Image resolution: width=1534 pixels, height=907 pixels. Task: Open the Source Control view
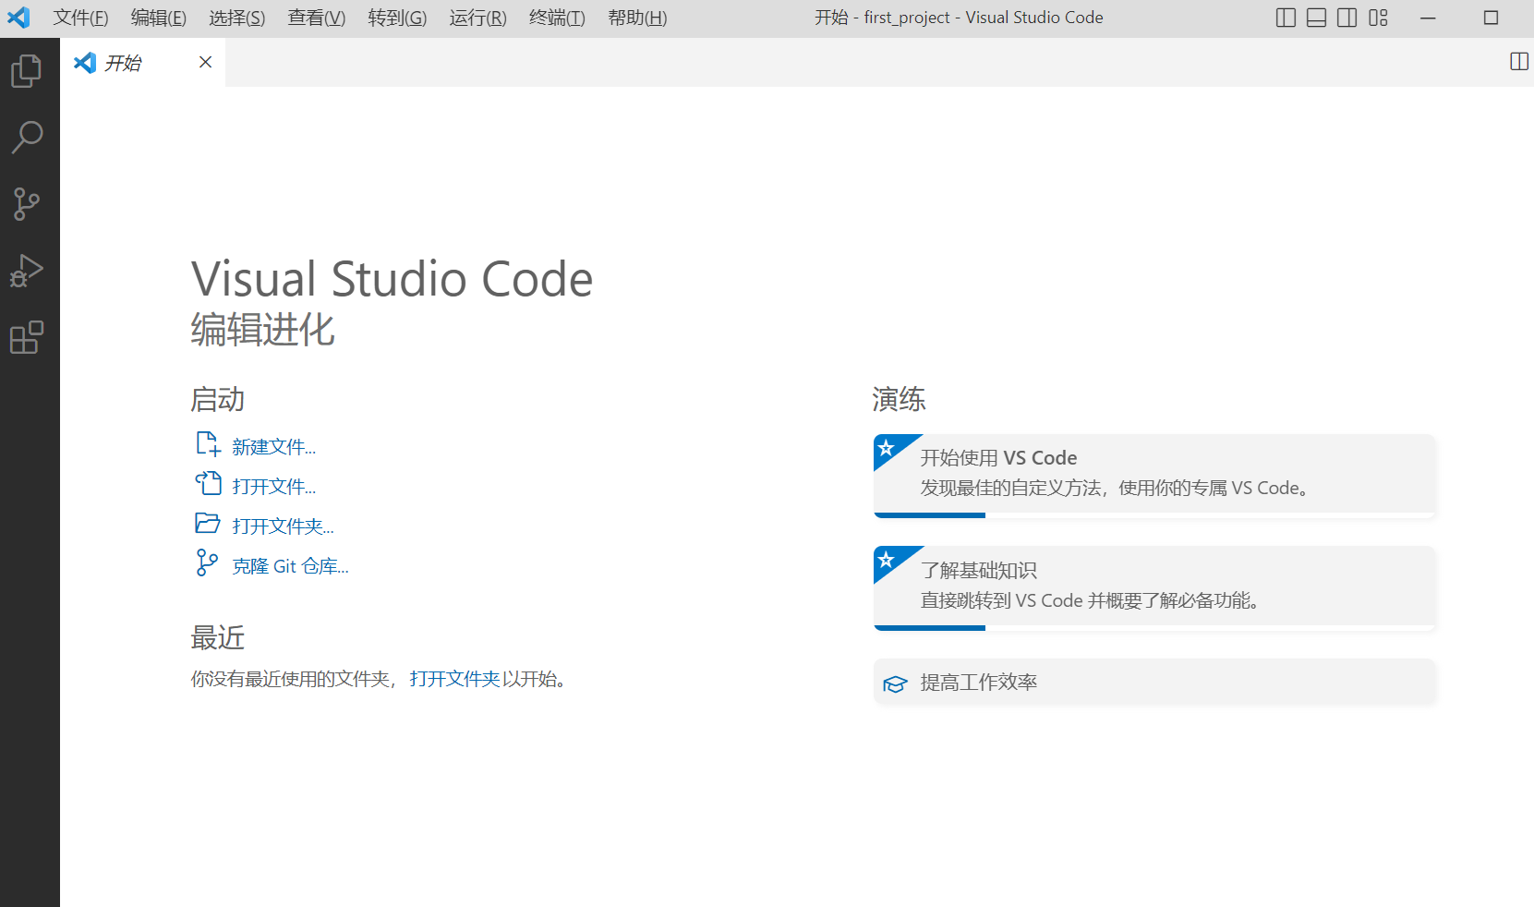27,204
